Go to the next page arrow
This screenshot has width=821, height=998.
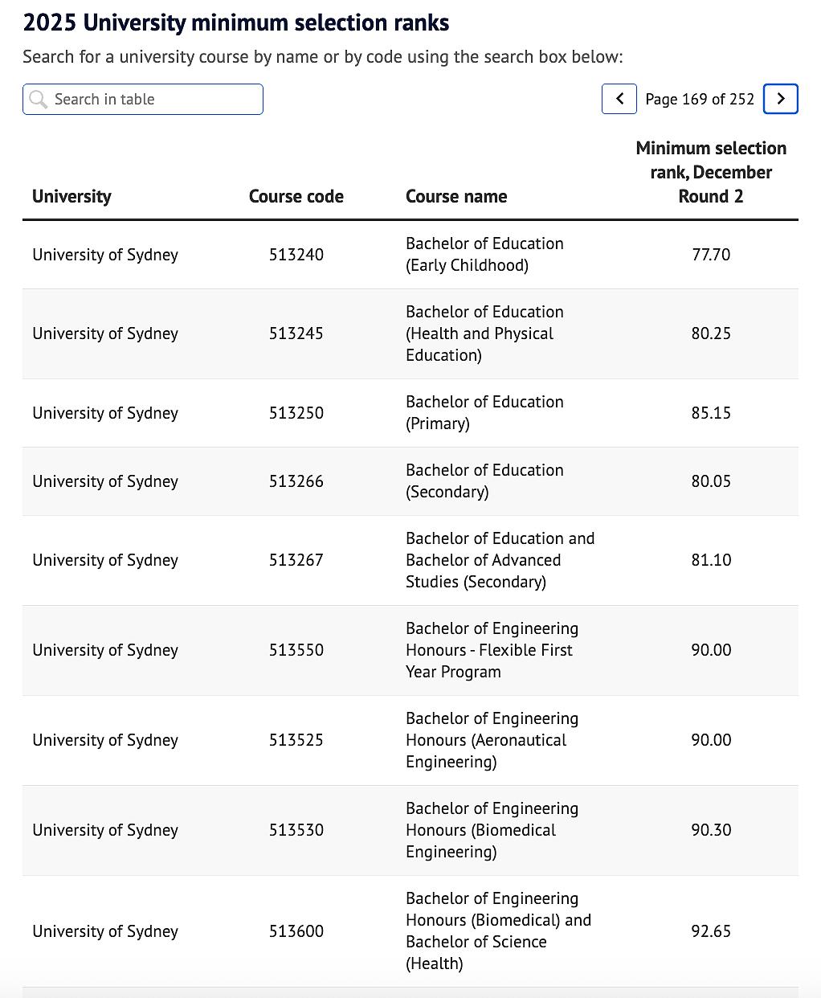click(781, 99)
